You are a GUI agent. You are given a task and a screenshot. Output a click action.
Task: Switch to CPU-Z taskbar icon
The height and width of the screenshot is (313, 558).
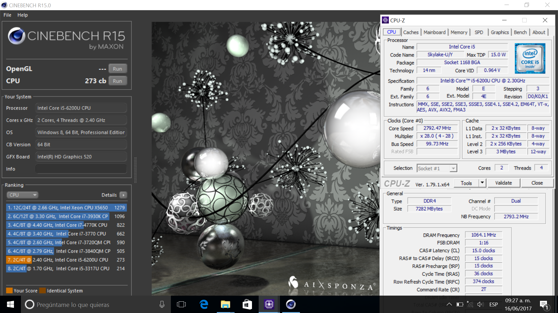(x=269, y=304)
